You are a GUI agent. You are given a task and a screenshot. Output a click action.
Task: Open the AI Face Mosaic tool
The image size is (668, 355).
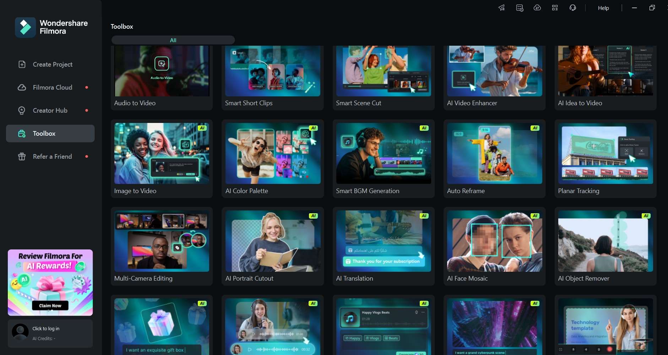coord(494,246)
